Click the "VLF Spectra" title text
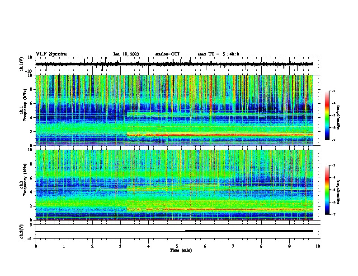 (51, 54)
